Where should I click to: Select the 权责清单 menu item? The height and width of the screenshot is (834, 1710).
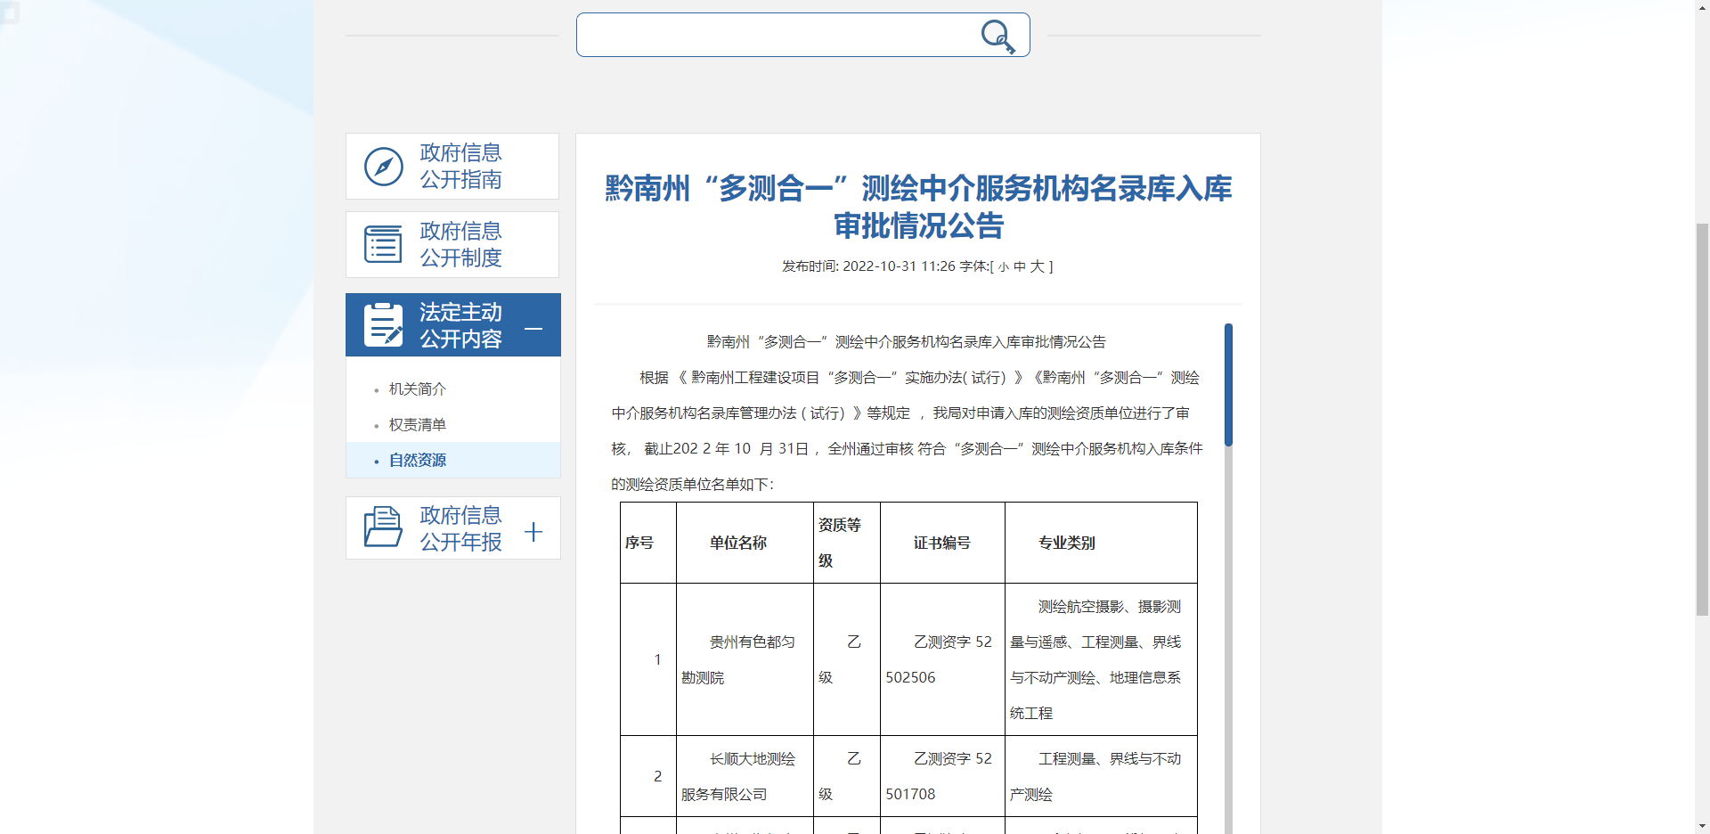(417, 424)
